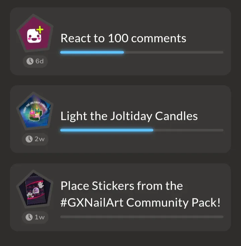Open the Light the Joltiday Candles quest
Image resolution: width=241 pixels, height=246 pixels.
coord(120,119)
